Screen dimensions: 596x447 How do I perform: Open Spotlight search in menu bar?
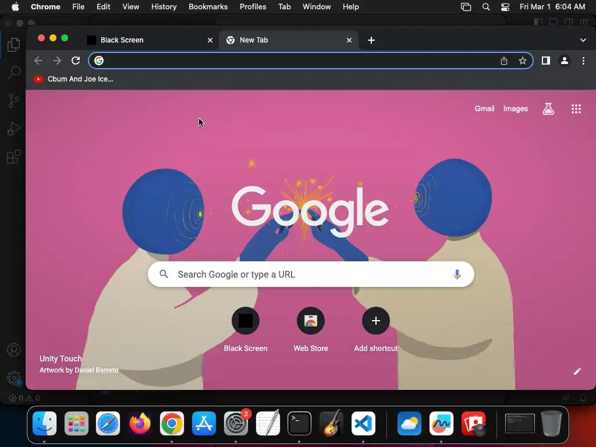pos(486,7)
